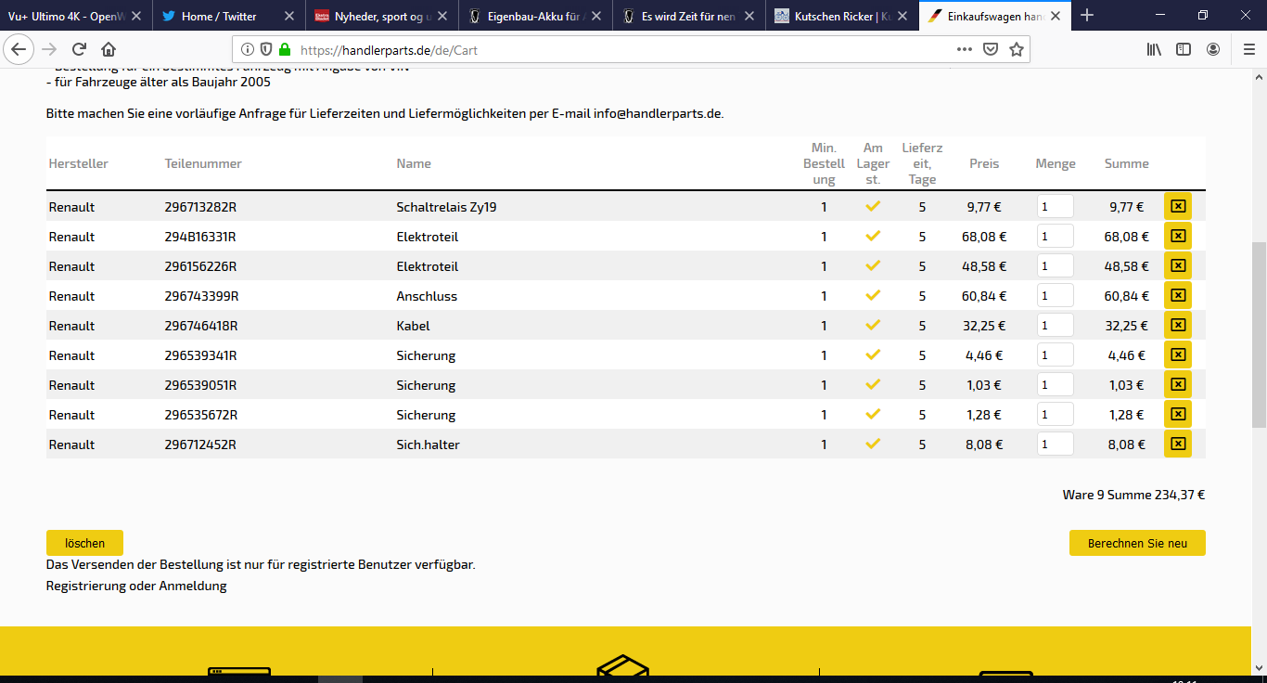Edit quantity for part 296156226R

coord(1056,266)
